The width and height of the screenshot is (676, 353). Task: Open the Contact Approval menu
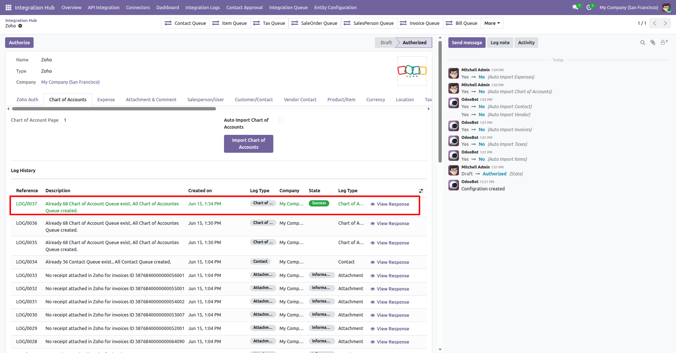[x=244, y=7]
